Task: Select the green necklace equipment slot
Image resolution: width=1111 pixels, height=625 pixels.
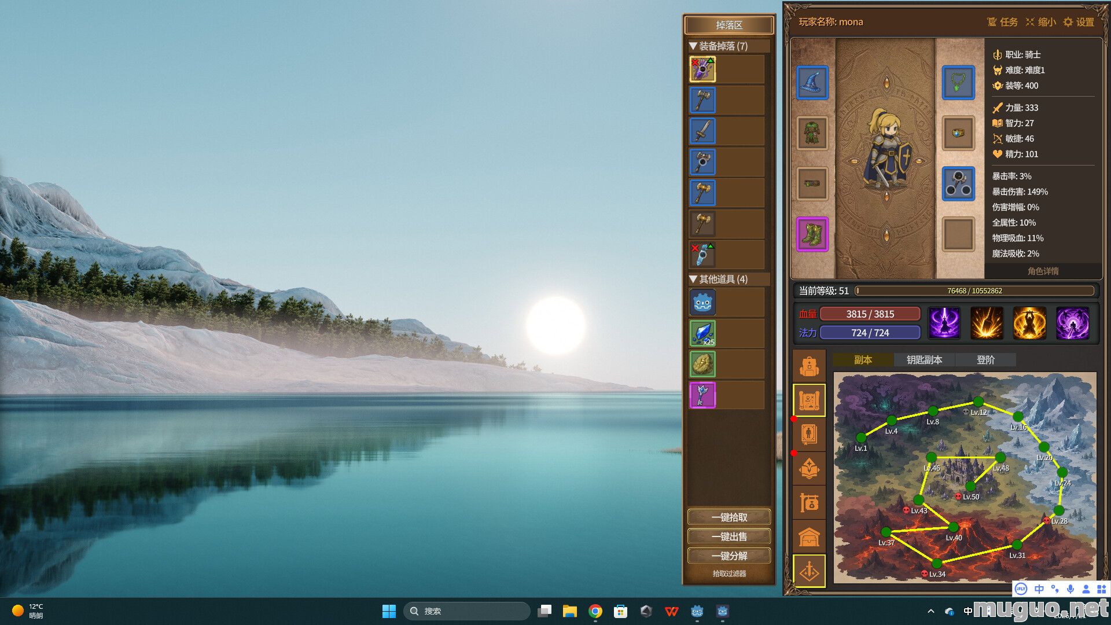Action: 958,83
